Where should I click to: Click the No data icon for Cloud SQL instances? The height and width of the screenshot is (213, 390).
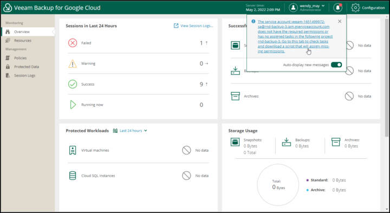tap(186, 176)
